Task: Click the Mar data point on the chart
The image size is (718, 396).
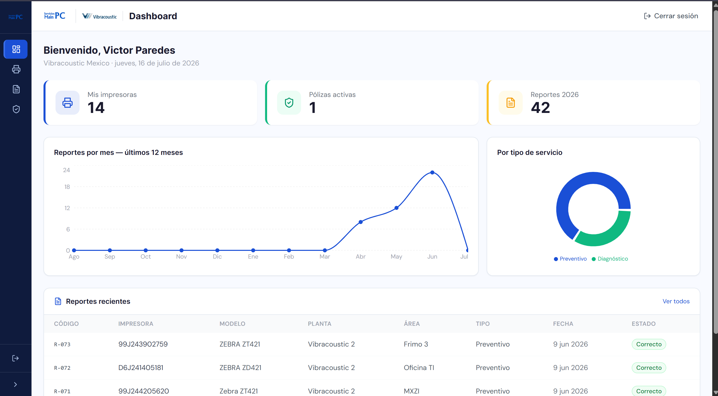Action: click(x=325, y=250)
